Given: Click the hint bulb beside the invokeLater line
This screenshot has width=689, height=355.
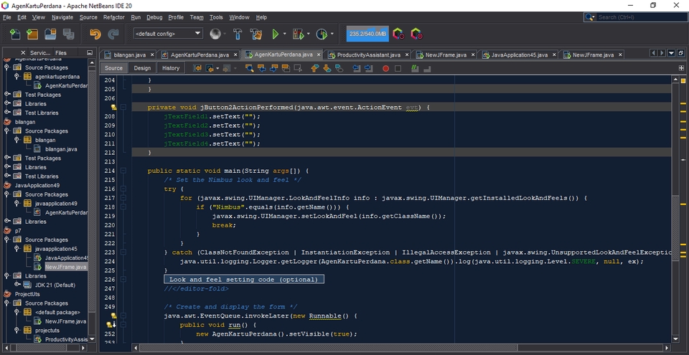Looking at the screenshot, I should [x=113, y=316].
